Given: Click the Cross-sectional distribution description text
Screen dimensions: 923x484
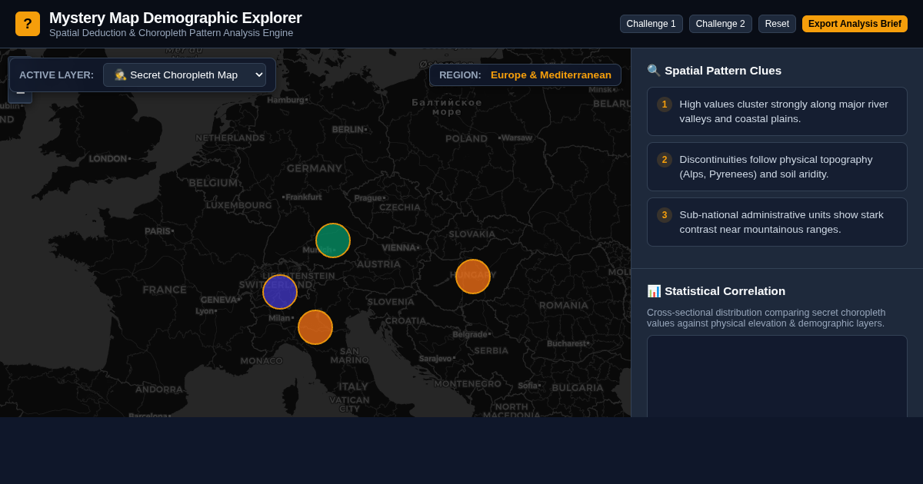Looking at the screenshot, I should (766, 318).
